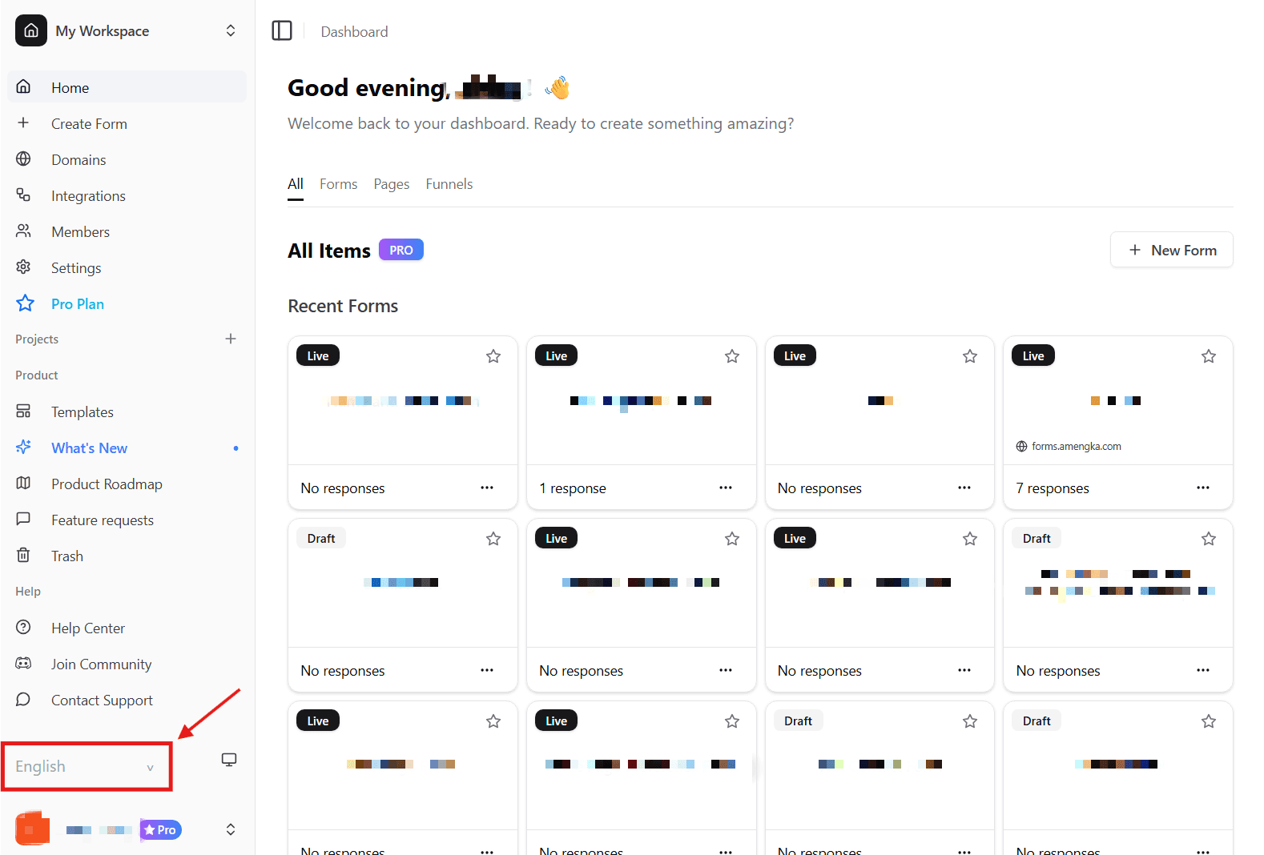Open What's New
This screenshot has width=1264, height=855.
click(x=89, y=448)
